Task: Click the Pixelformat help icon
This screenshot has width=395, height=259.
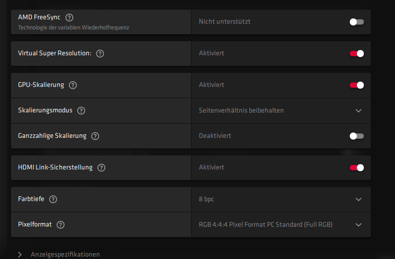Action: 61,225
